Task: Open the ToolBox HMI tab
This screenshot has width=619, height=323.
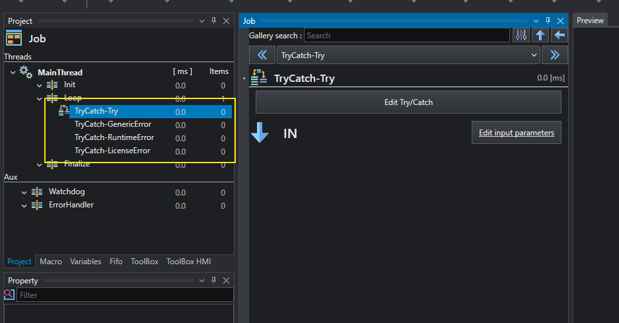Action: (188, 262)
